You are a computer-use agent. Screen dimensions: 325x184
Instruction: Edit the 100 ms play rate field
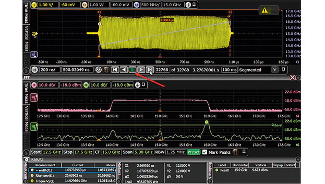230,70
